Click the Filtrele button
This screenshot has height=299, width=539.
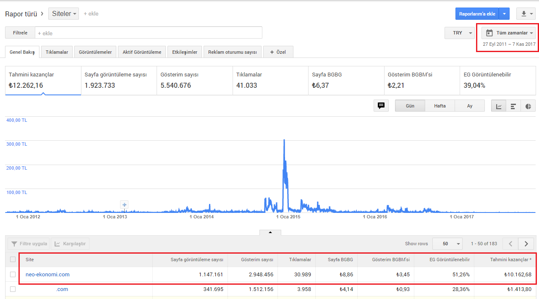pyautogui.click(x=20, y=33)
